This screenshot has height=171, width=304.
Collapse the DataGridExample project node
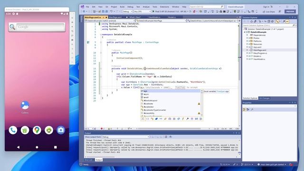[x=245, y=32]
